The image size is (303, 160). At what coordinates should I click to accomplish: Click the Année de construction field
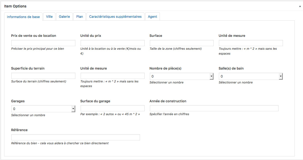point(214,108)
